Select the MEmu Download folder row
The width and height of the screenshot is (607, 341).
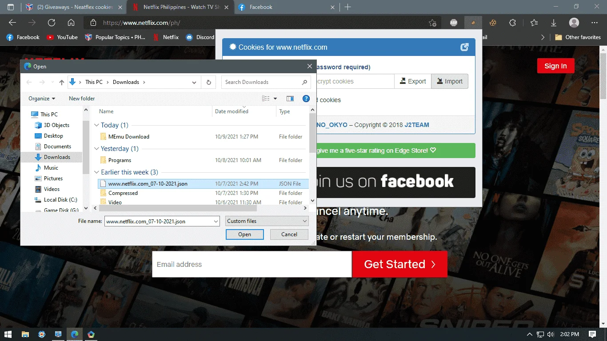203,137
